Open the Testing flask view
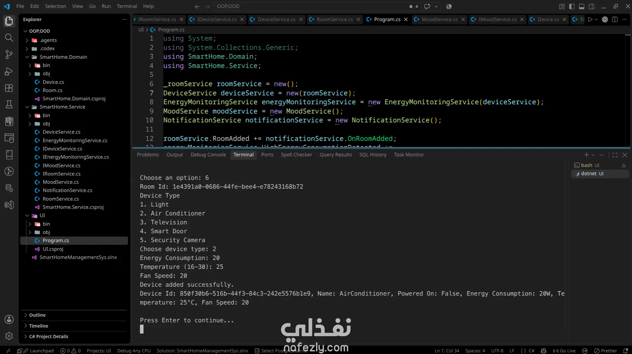 9,105
